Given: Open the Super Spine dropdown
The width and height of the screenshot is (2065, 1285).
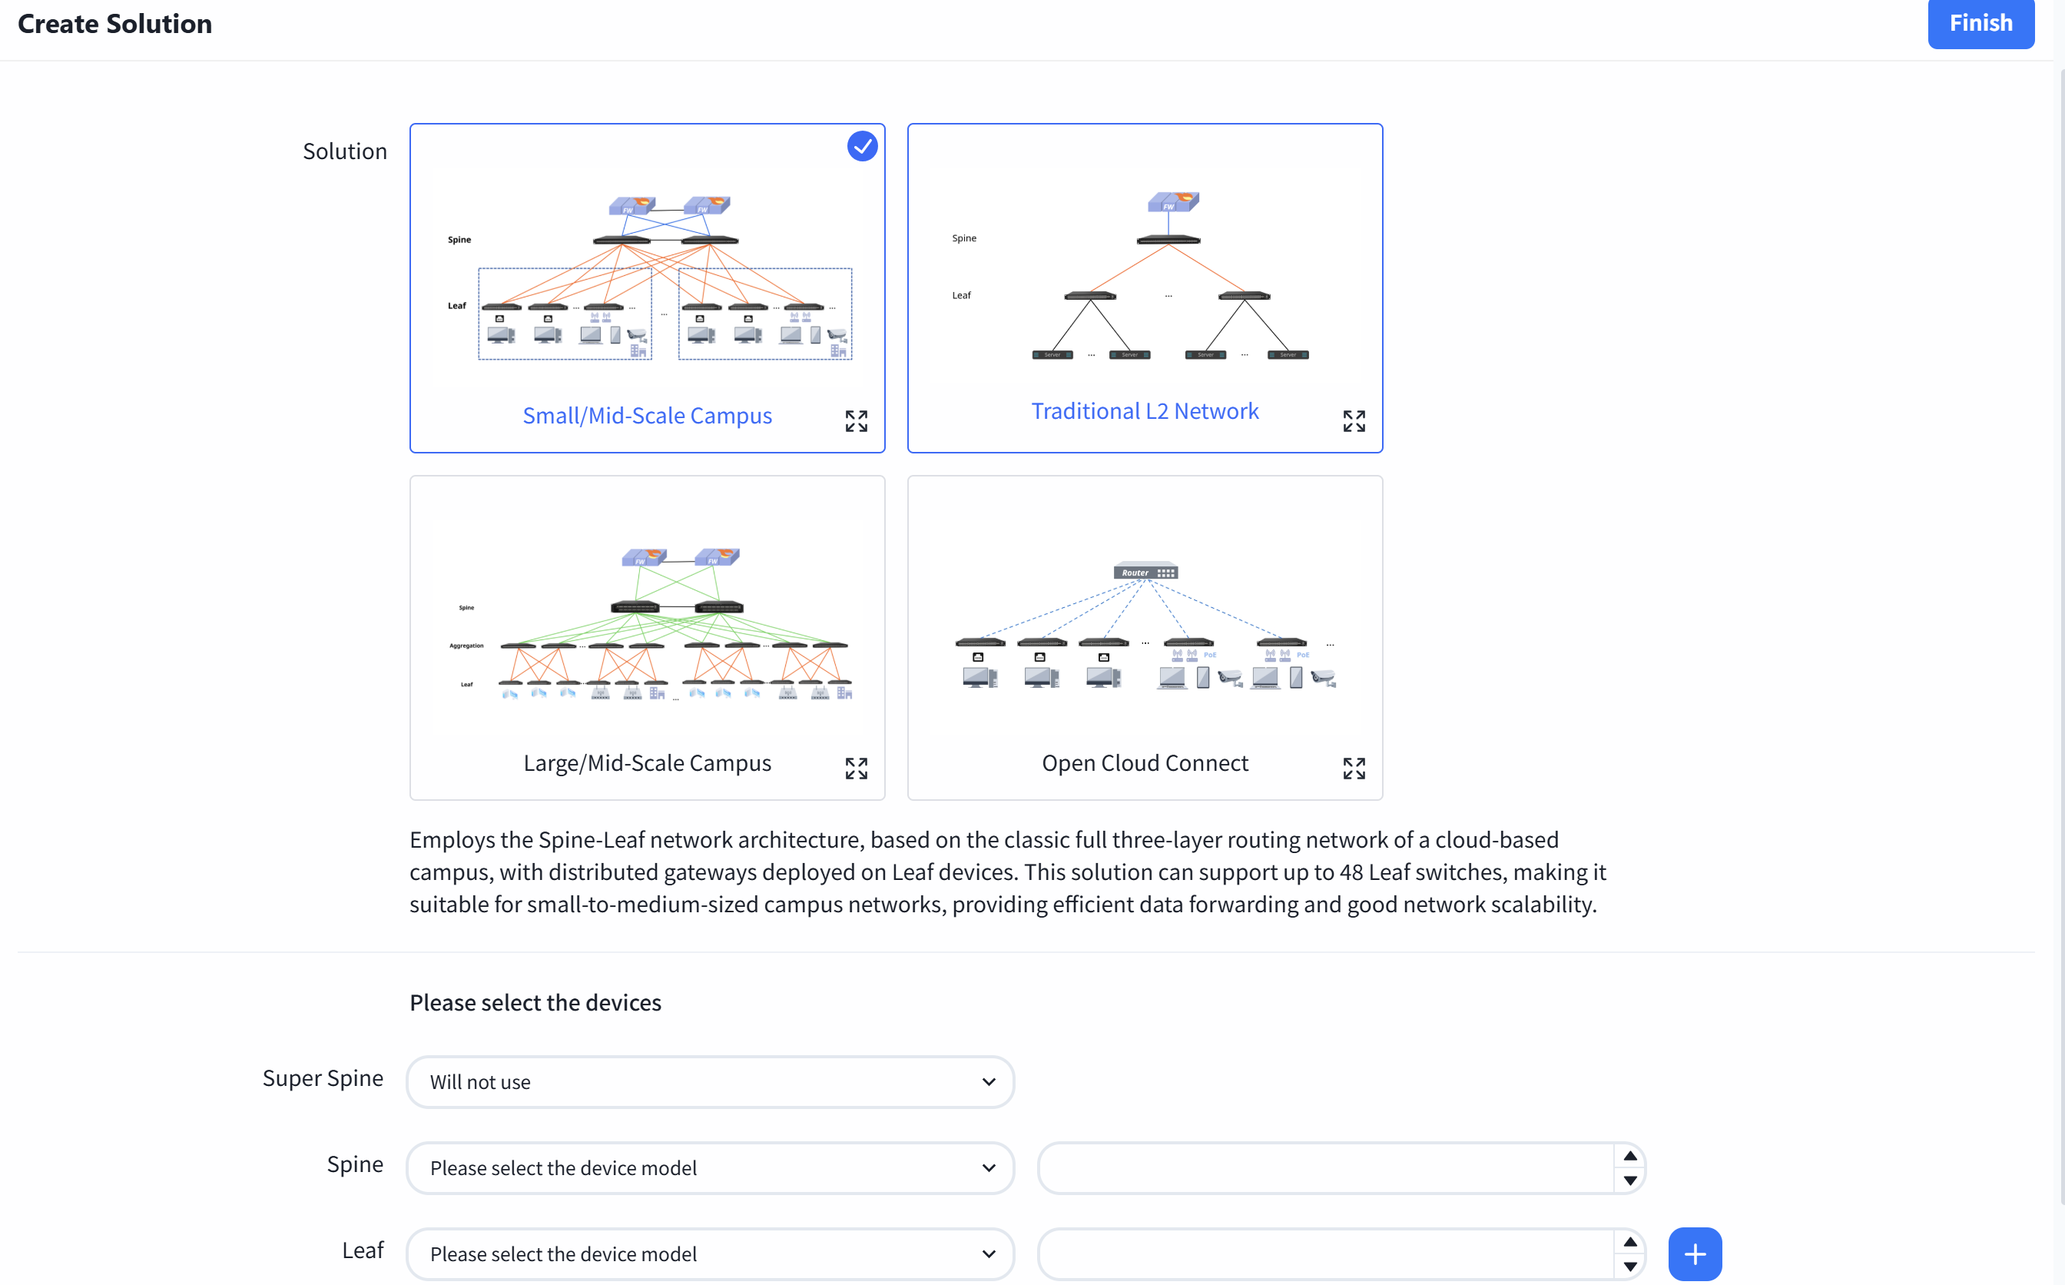Looking at the screenshot, I should [x=711, y=1082].
